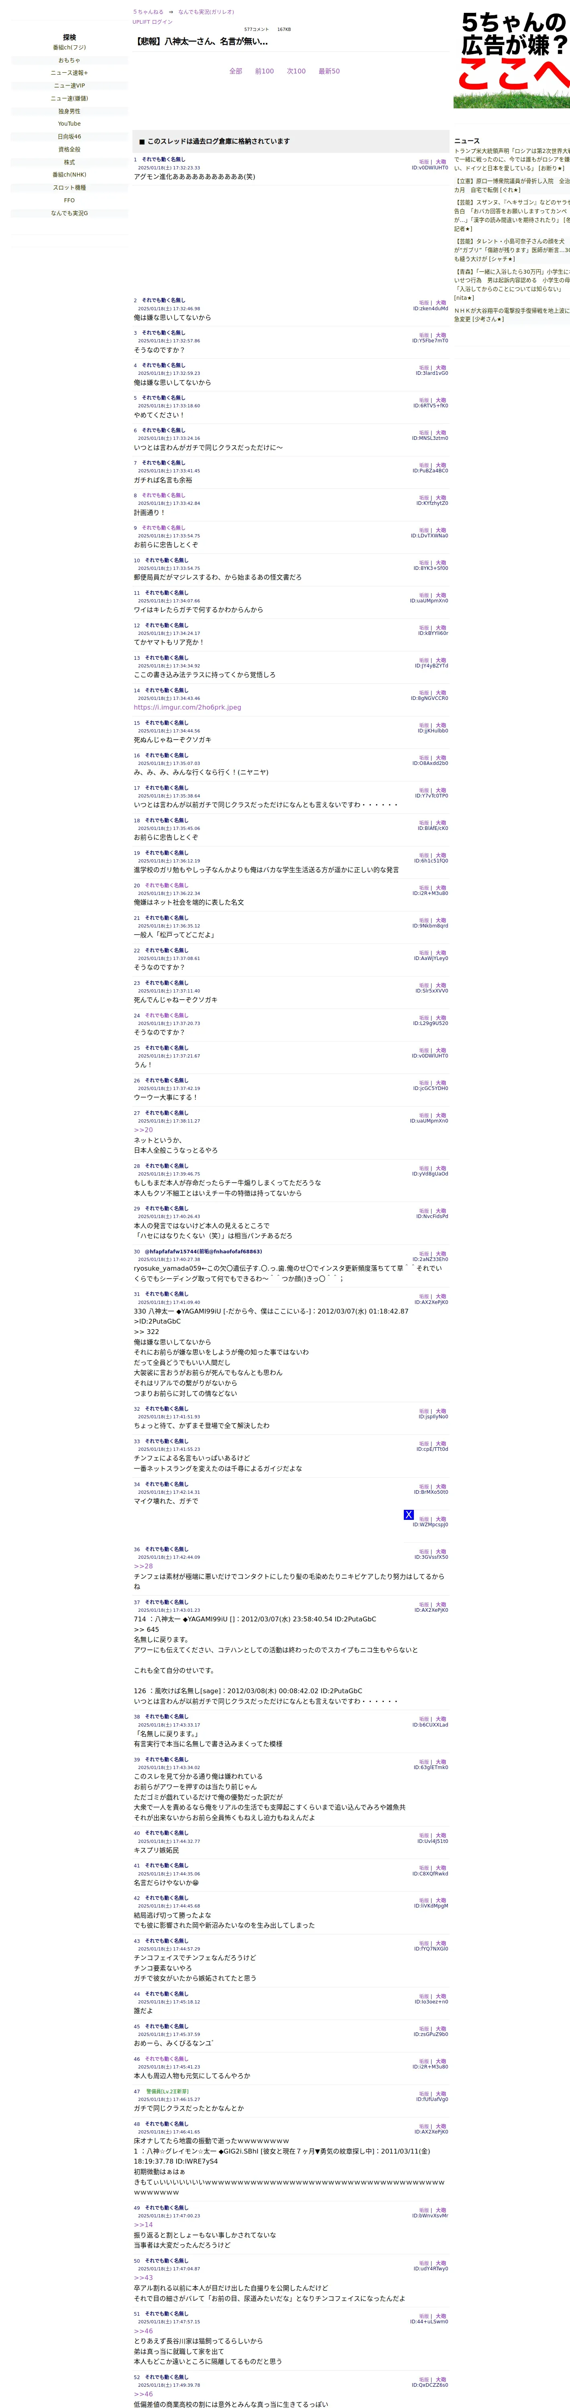Click 垢版 on post 14 (ID:8gNGVCCR0)
570x2408 pixels.
point(424,693)
